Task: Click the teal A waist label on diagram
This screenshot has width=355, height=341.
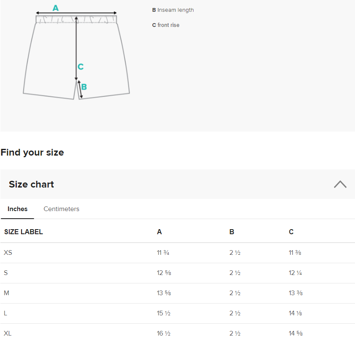Action: coord(56,8)
